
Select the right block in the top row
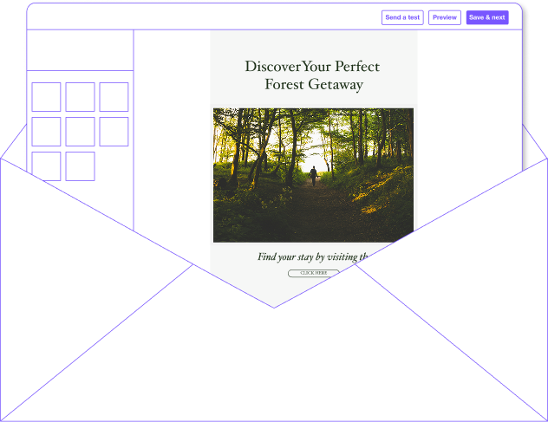114,97
